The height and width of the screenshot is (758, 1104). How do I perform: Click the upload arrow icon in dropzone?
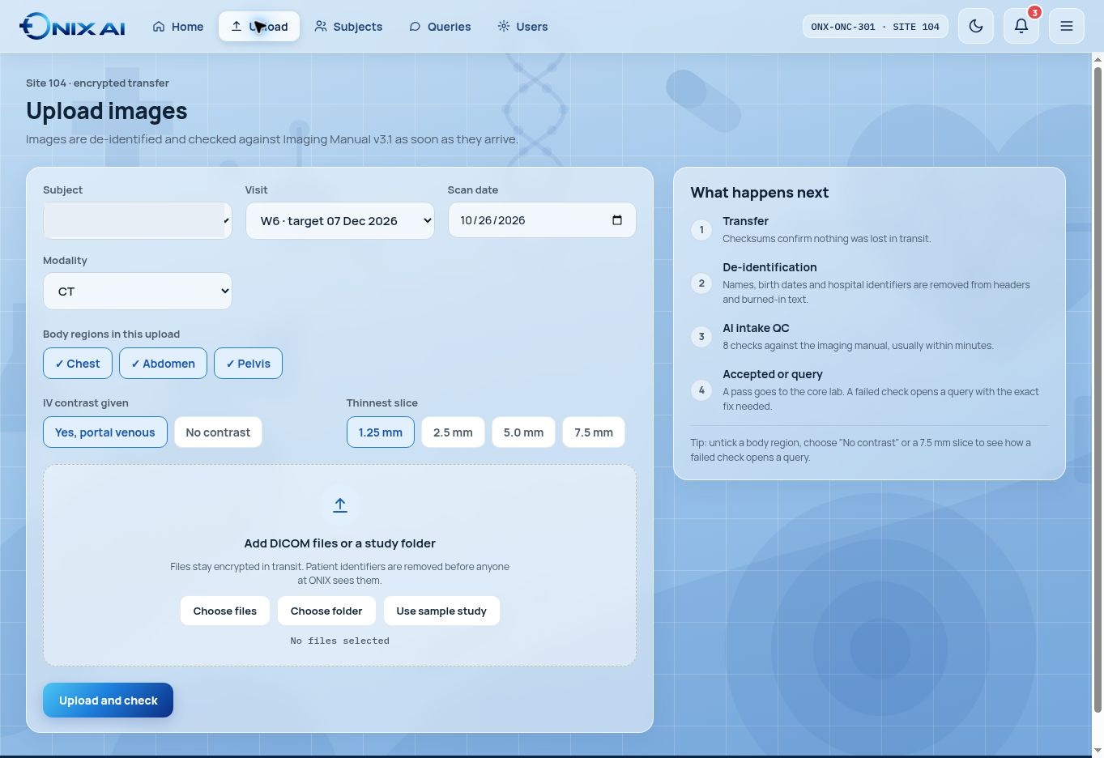[340, 505]
